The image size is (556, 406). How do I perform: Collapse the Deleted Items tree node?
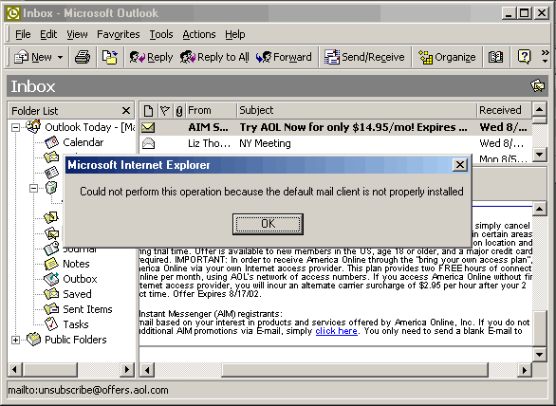(33, 188)
